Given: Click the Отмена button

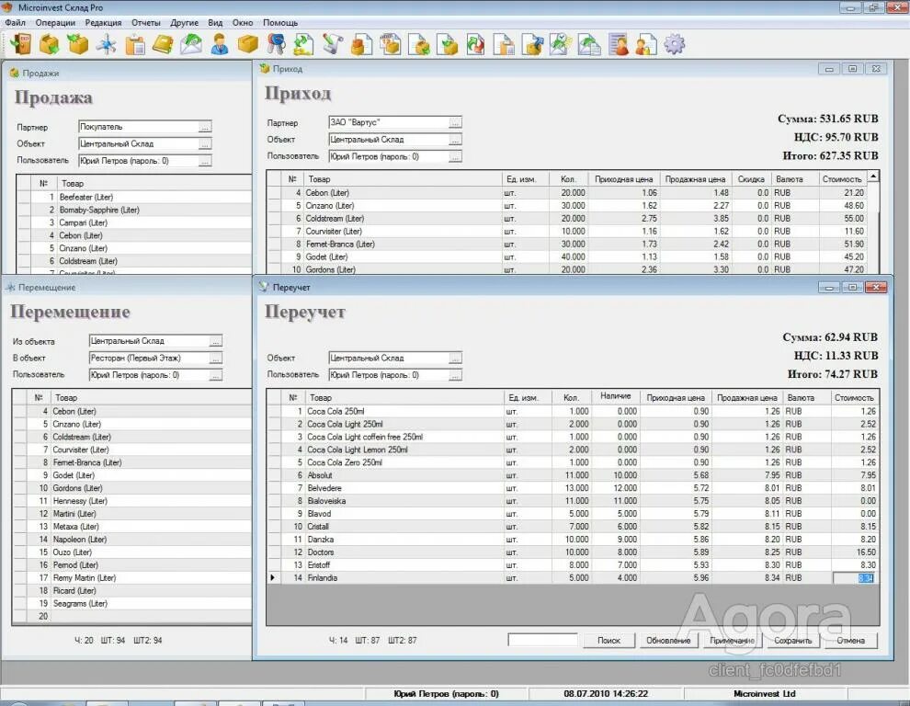Looking at the screenshot, I should (851, 641).
